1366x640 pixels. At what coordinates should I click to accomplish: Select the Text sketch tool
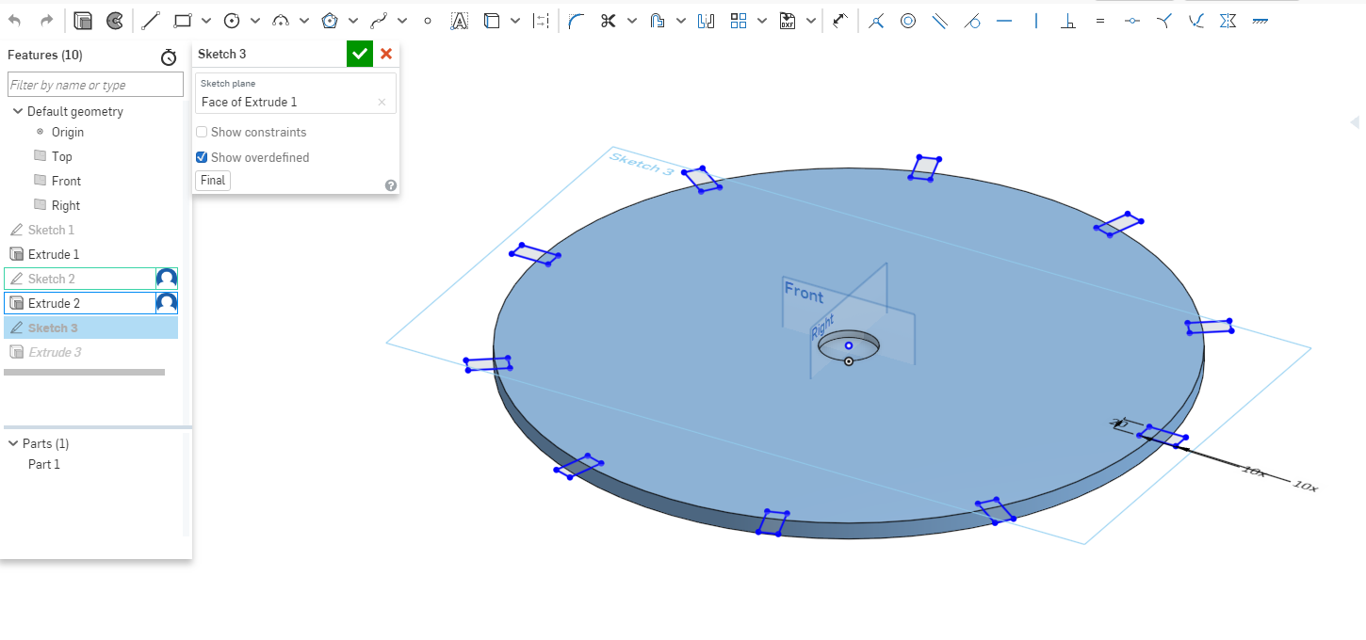click(459, 20)
